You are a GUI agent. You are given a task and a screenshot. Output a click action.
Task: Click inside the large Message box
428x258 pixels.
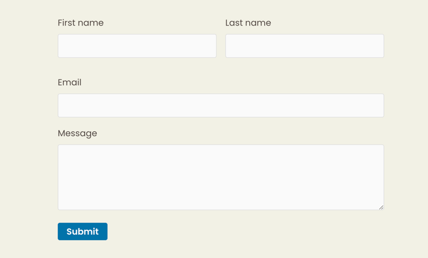pos(221,177)
